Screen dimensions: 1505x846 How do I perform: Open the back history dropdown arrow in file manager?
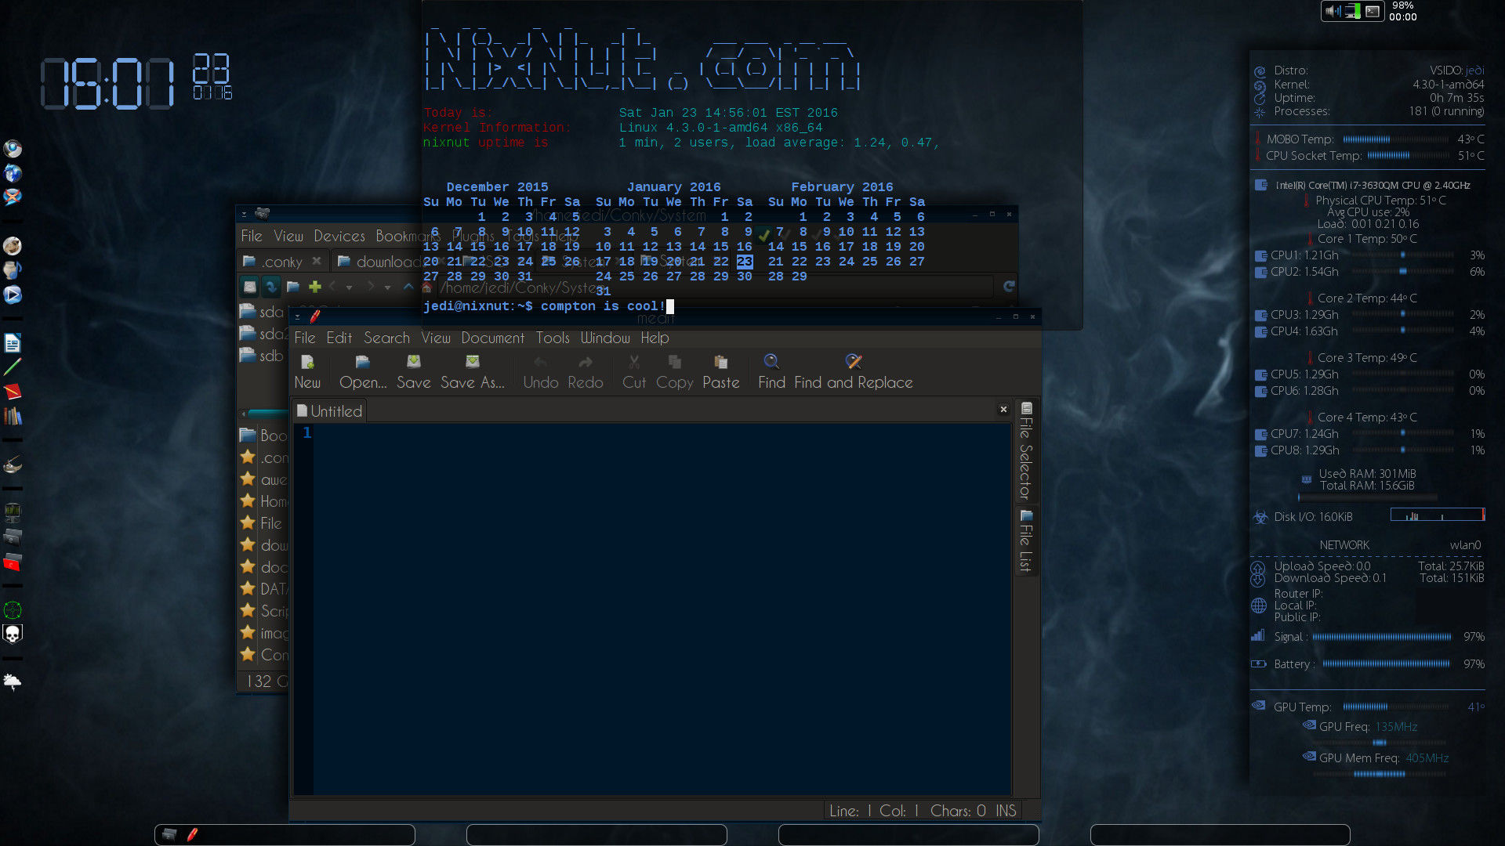pyautogui.click(x=350, y=287)
